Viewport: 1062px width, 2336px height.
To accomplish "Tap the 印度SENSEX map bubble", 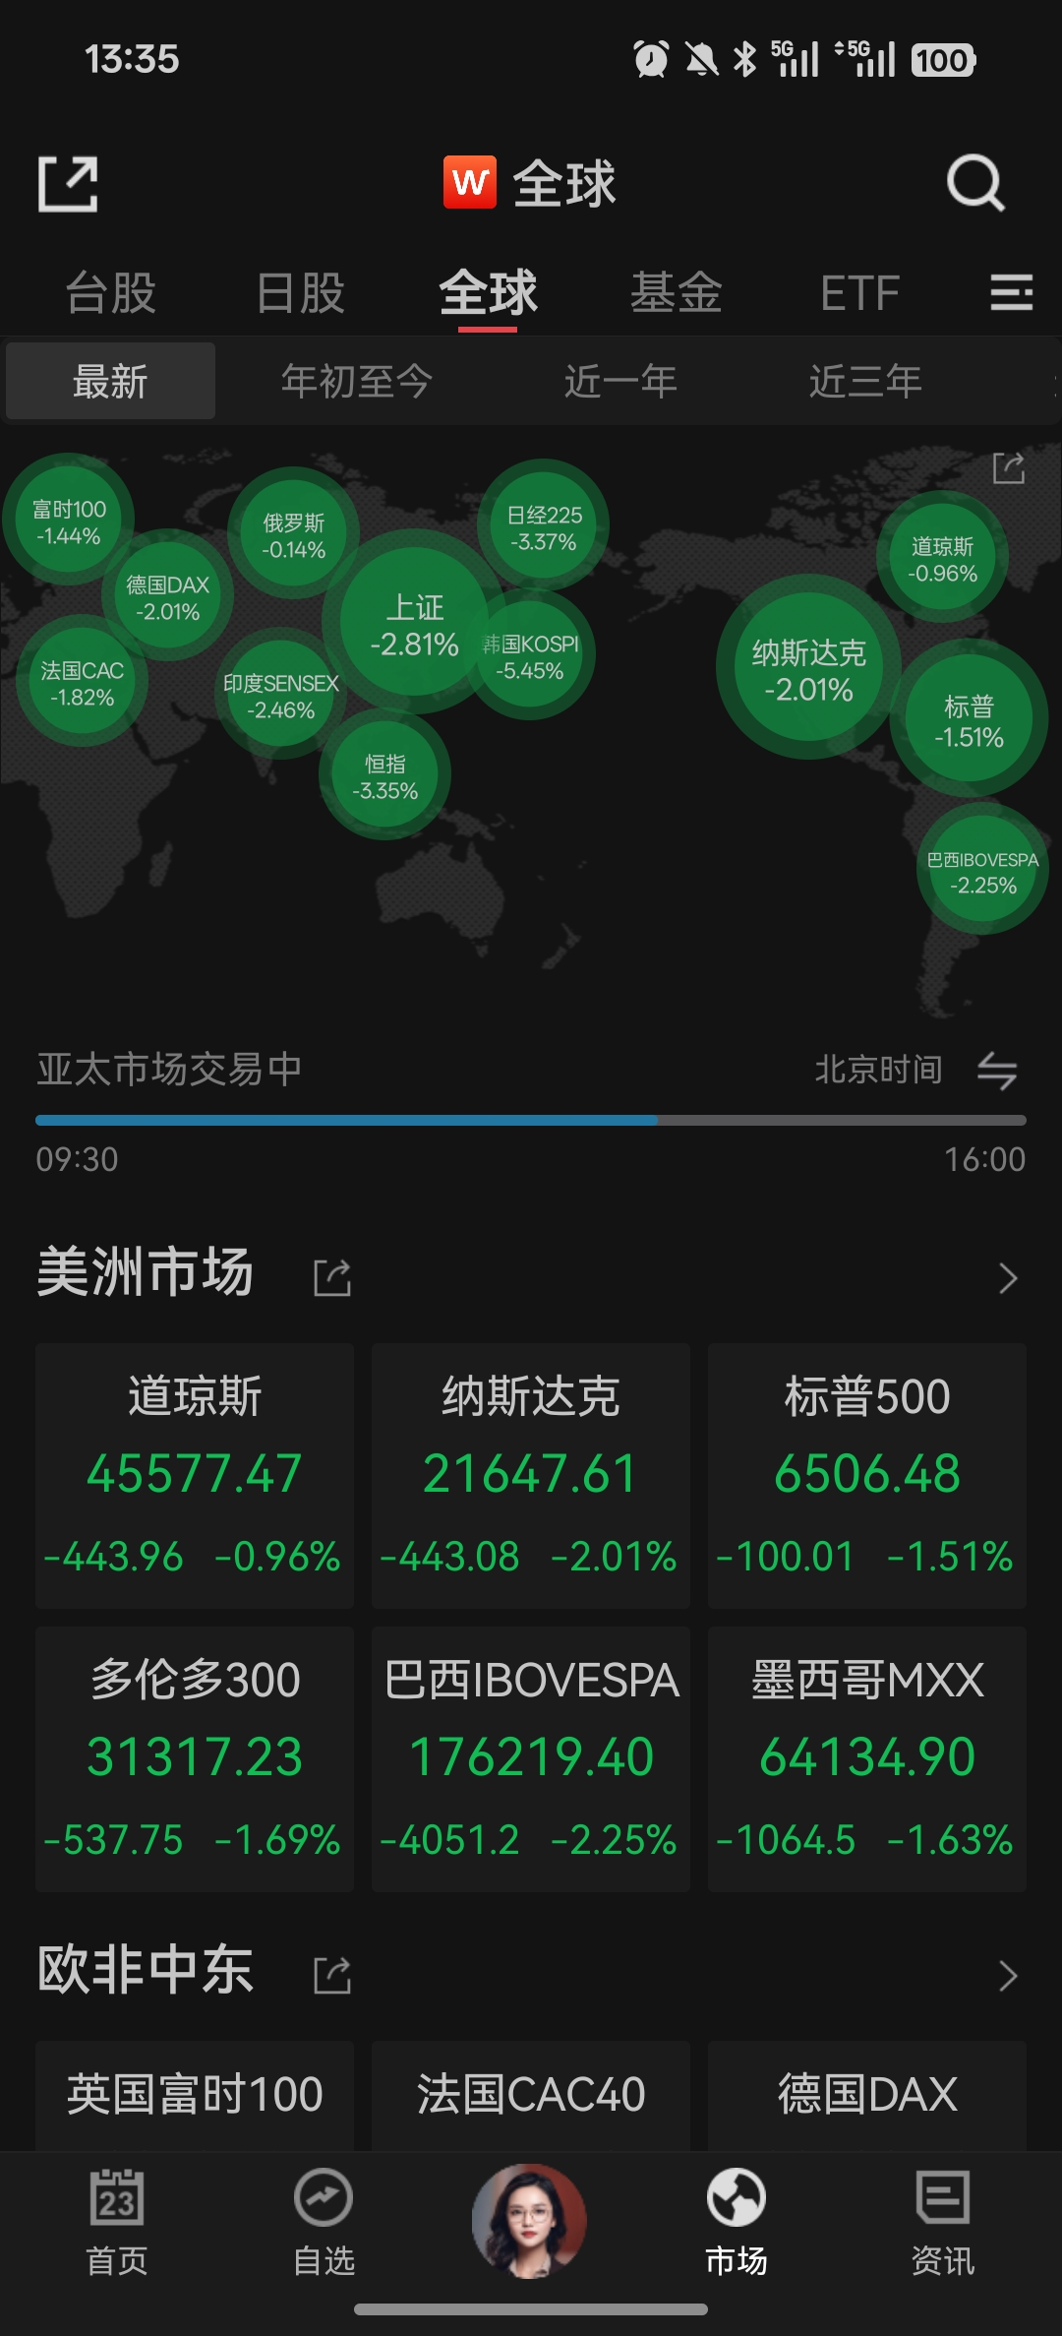I will 280,695.
